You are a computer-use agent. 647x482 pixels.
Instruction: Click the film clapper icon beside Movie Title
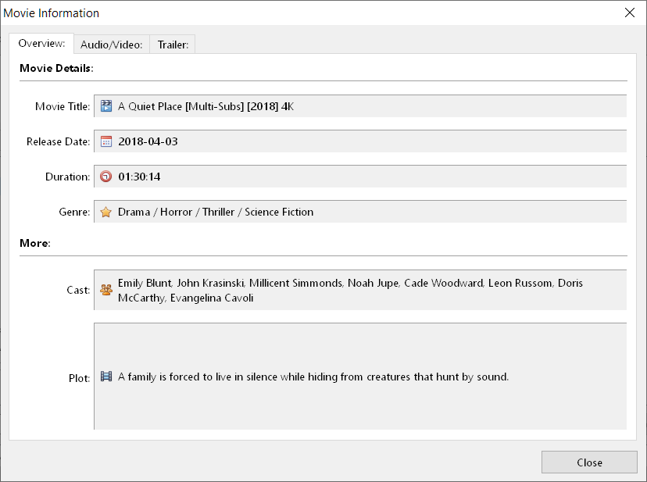105,105
